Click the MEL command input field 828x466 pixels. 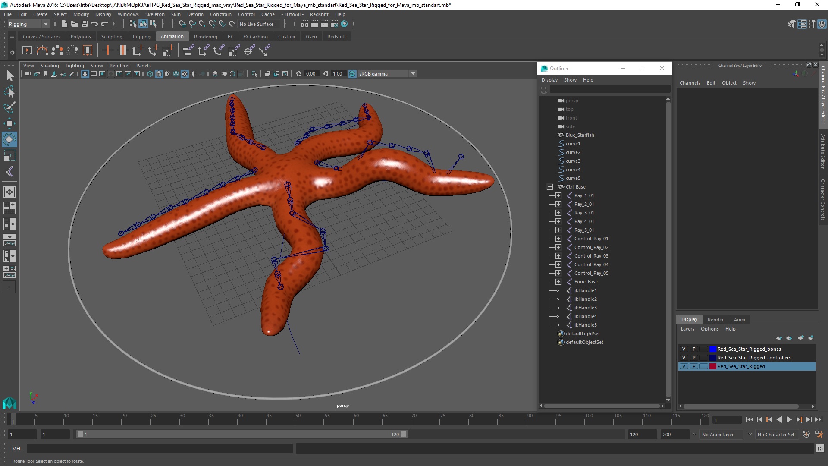pos(160,449)
